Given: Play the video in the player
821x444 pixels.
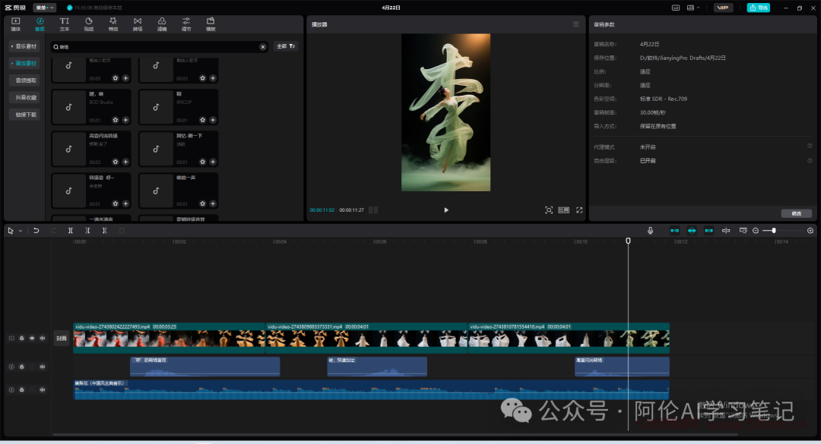Looking at the screenshot, I should click(446, 210).
